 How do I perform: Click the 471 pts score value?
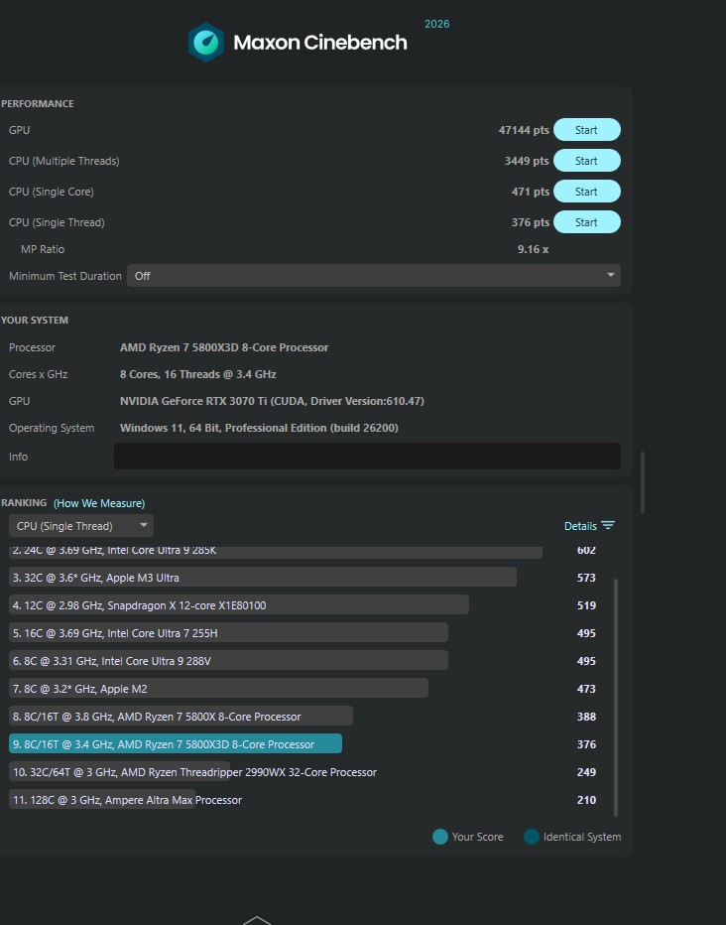coord(530,192)
